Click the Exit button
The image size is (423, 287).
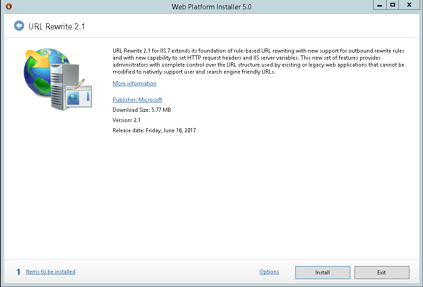coord(382,273)
